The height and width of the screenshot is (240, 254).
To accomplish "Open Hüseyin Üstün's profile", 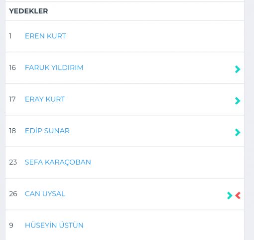I will tap(54, 225).
